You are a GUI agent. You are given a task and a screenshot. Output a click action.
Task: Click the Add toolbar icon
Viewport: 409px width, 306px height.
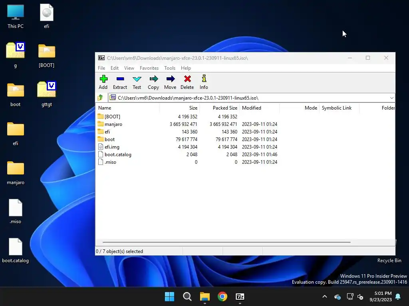103,82
